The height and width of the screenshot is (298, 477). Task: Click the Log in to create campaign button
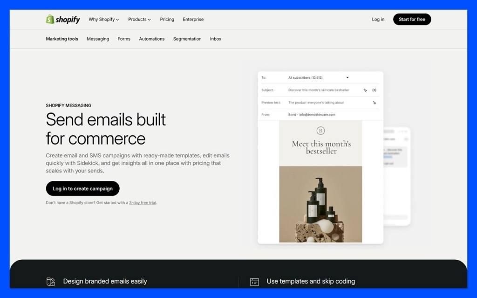click(x=83, y=188)
